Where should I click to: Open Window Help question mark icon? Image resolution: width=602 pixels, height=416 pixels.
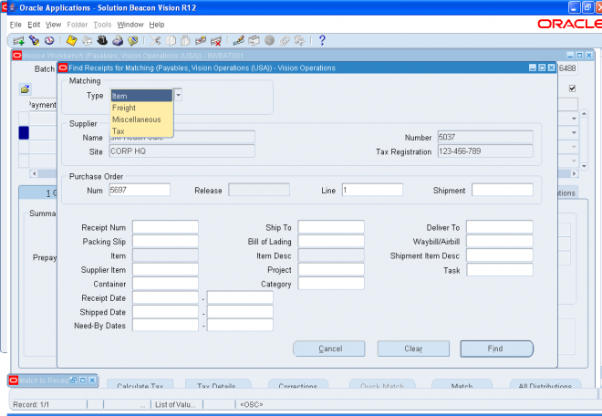coord(322,40)
